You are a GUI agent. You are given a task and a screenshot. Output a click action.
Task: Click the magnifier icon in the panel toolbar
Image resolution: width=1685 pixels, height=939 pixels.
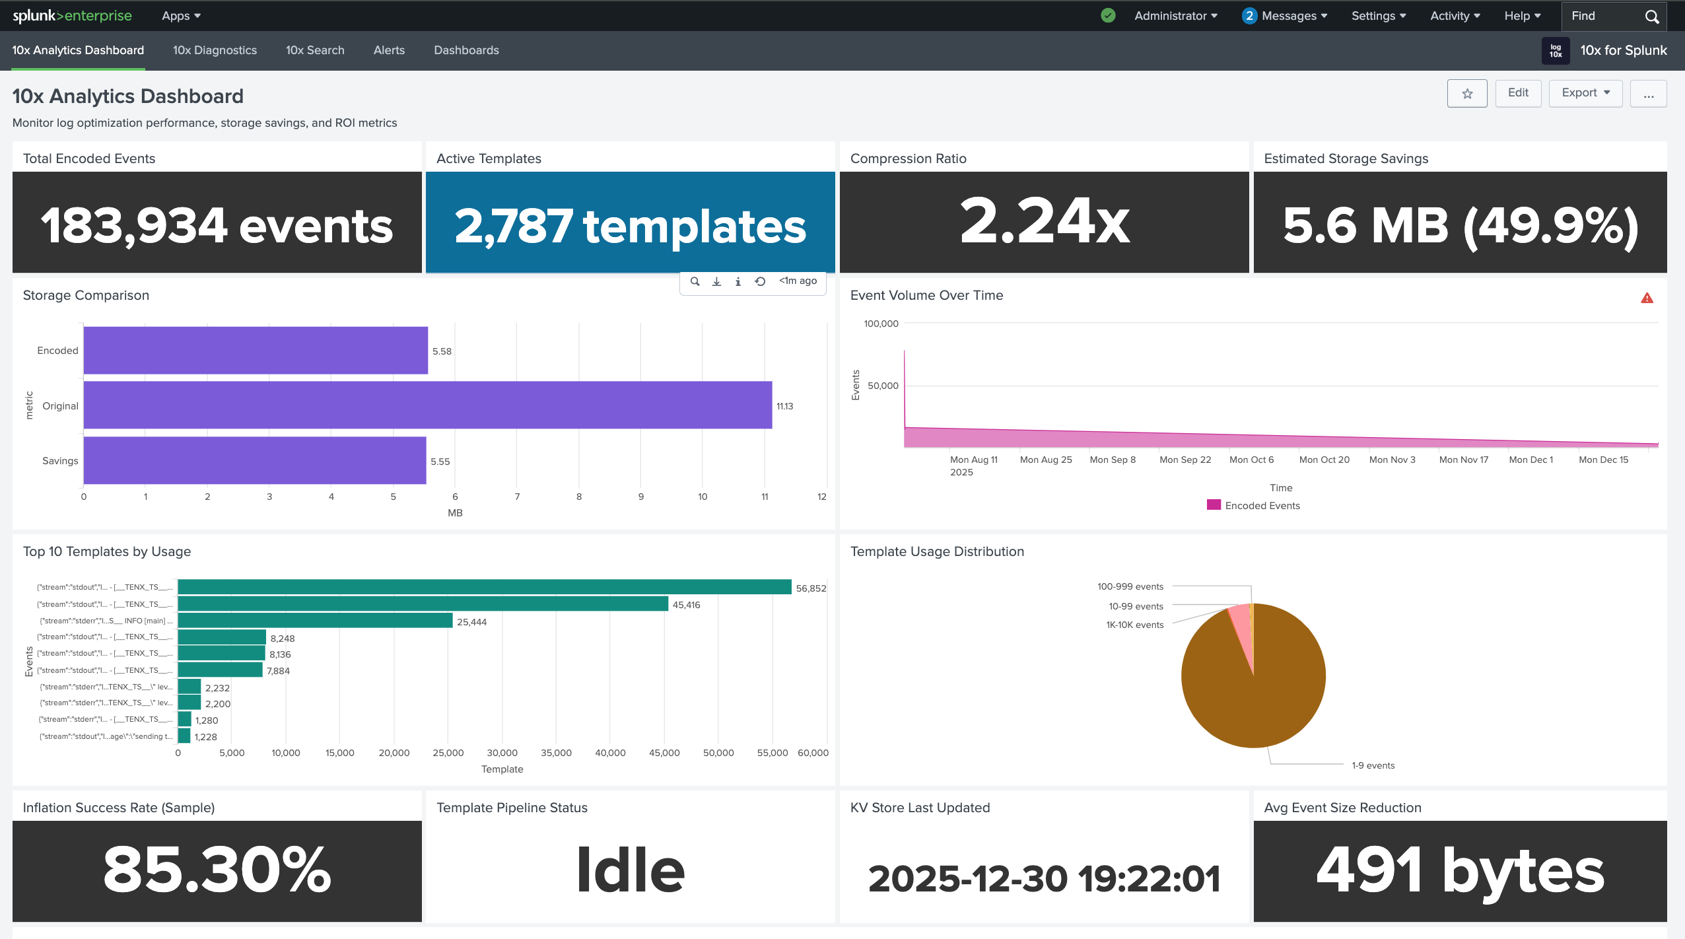pos(695,281)
